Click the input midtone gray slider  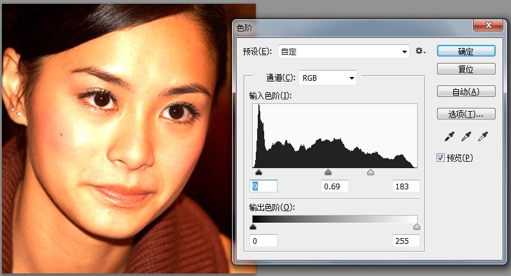(328, 173)
